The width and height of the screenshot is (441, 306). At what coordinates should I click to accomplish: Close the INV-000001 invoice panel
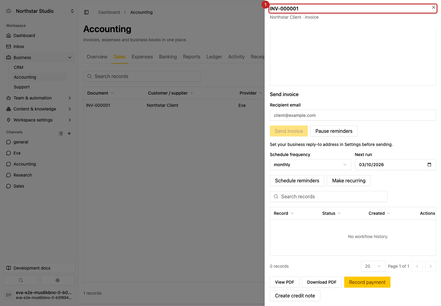434,7
